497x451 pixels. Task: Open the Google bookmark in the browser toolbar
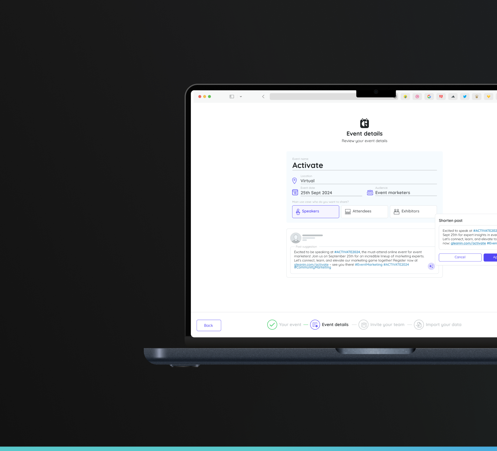(x=429, y=97)
